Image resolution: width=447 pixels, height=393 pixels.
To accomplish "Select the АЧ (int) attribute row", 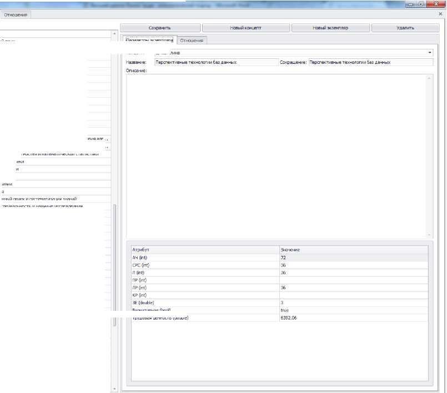I will (280, 258).
